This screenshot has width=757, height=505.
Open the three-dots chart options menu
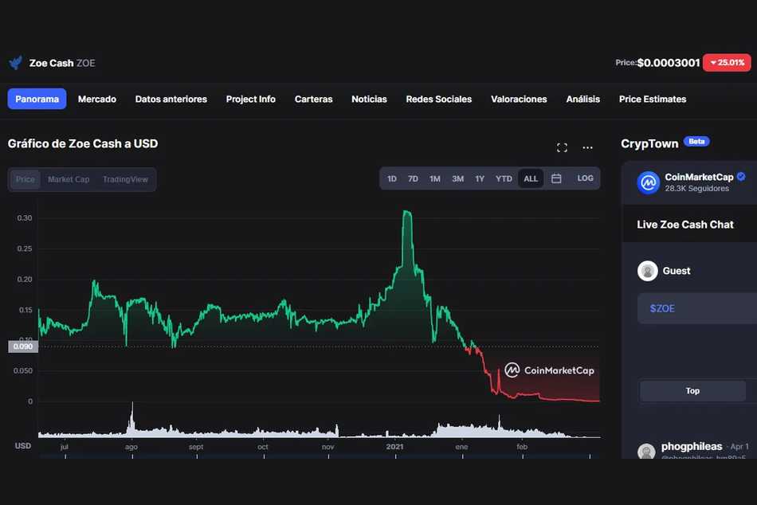(x=587, y=147)
